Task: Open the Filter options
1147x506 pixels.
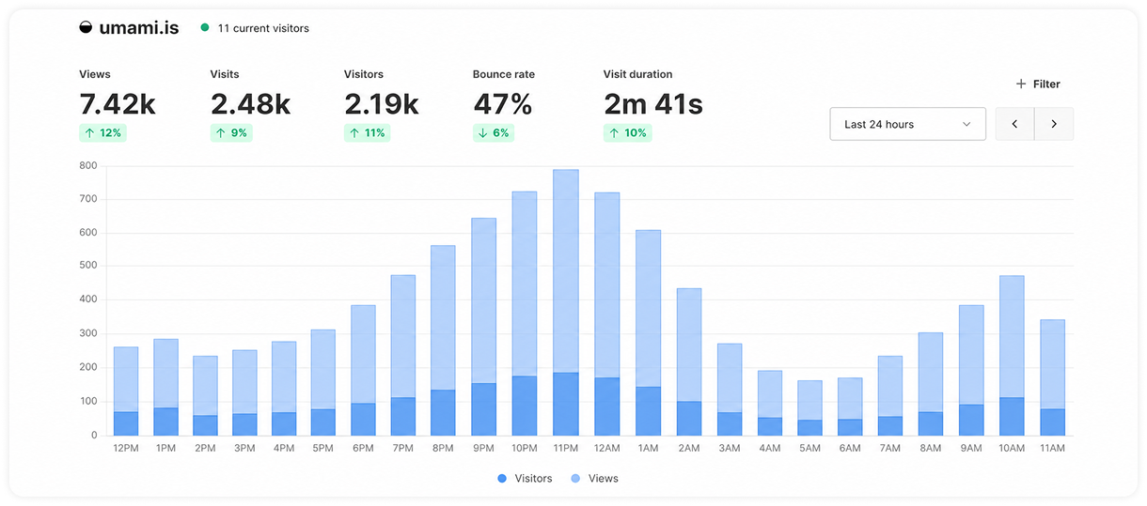Action: click(1038, 84)
